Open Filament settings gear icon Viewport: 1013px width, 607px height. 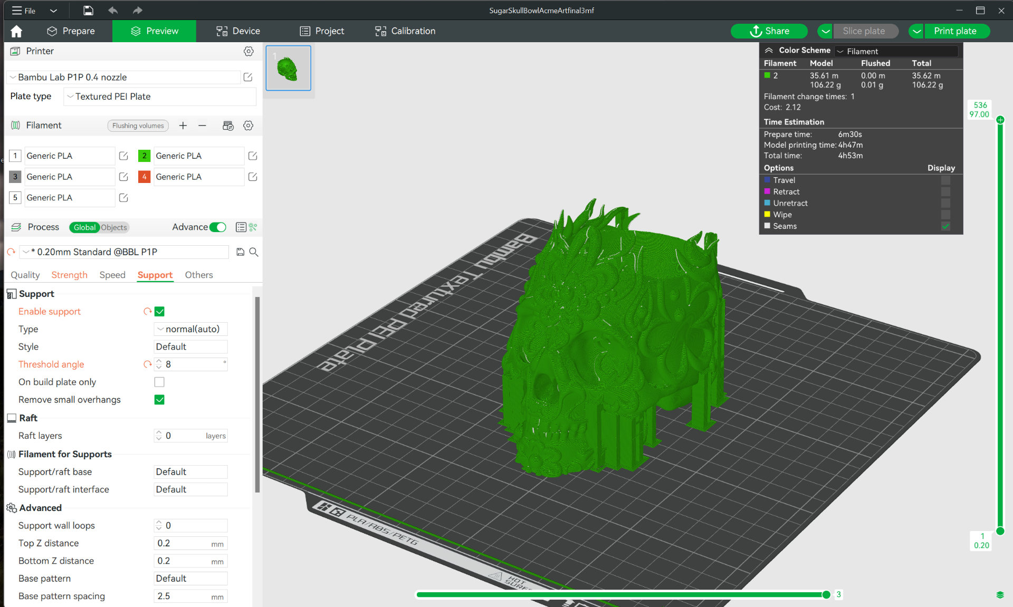pos(249,126)
